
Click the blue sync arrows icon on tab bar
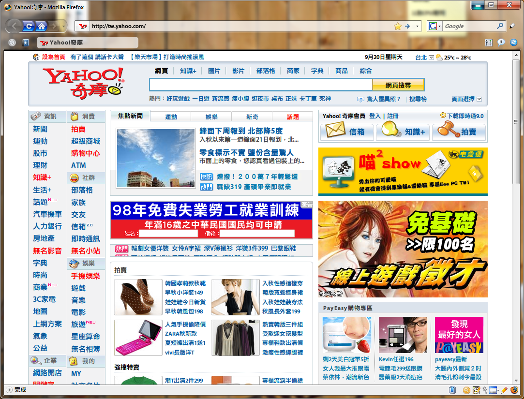pos(514,43)
